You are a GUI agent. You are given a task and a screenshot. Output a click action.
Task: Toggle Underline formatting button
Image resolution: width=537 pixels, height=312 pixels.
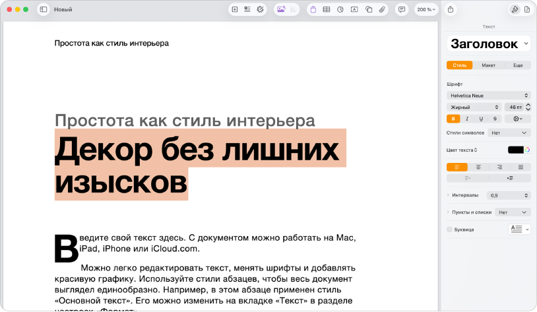481,119
